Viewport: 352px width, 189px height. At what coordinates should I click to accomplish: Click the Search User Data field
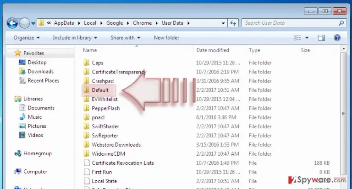pos(291,23)
